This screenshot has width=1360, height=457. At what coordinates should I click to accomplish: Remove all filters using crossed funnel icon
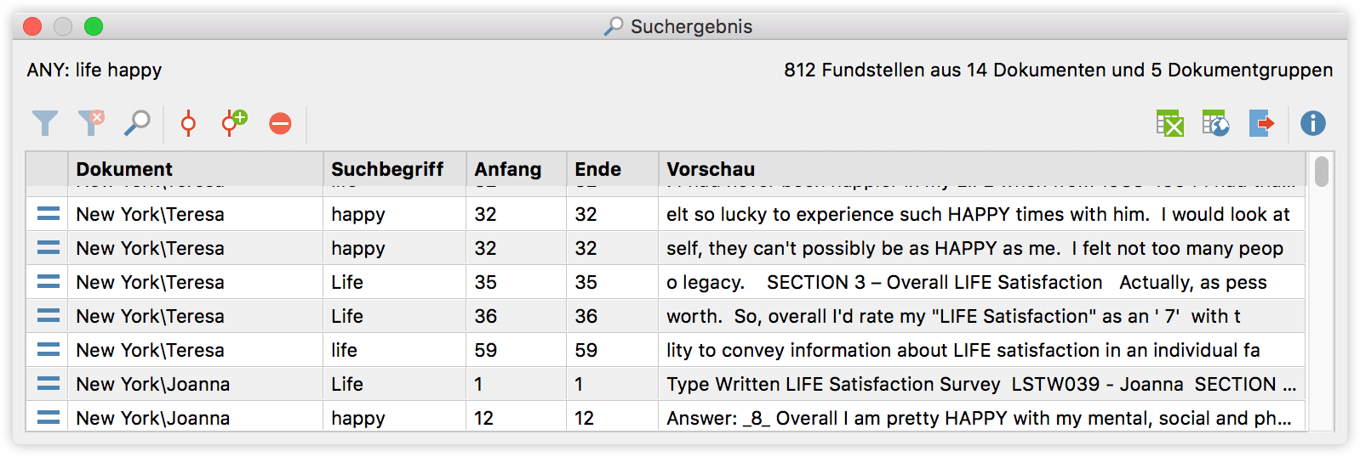(91, 123)
